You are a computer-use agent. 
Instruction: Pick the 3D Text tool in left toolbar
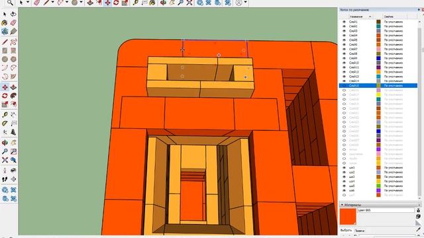13,132
